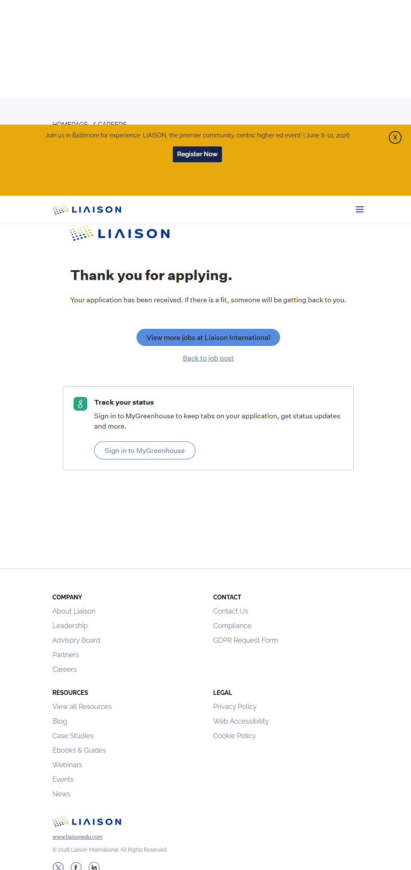The width and height of the screenshot is (411, 870).
Task: Open About Liaison footer link
Action: point(74,611)
